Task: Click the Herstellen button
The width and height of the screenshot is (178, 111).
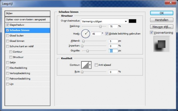Action: click(x=162, y=20)
